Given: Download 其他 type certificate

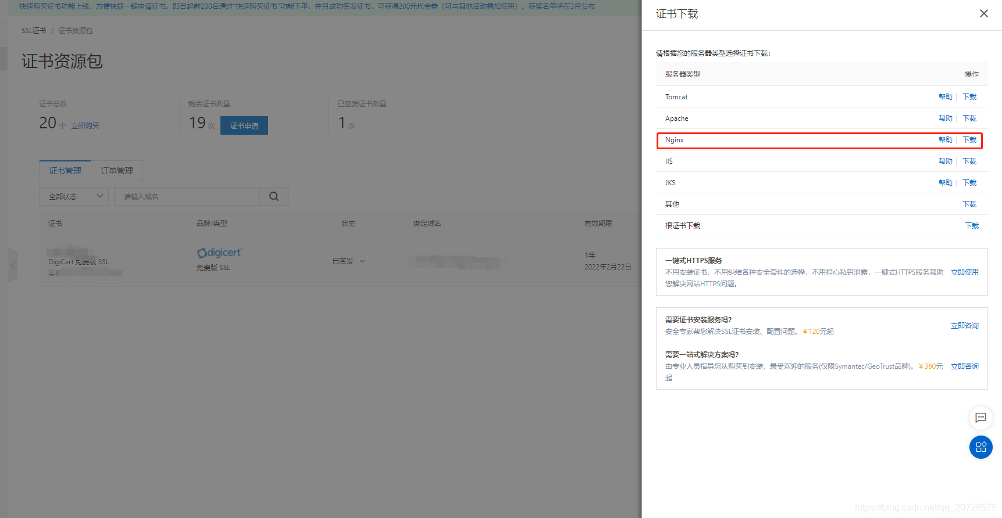Looking at the screenshot, I should 969,204.
